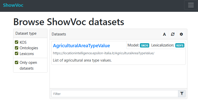Click into the Filter text field
The image size is (198, 101).
coord(115,94)
